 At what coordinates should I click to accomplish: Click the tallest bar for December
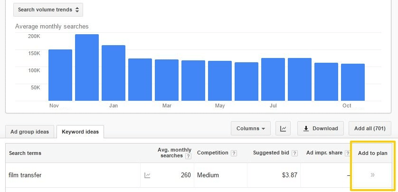(x=86, y=67)
